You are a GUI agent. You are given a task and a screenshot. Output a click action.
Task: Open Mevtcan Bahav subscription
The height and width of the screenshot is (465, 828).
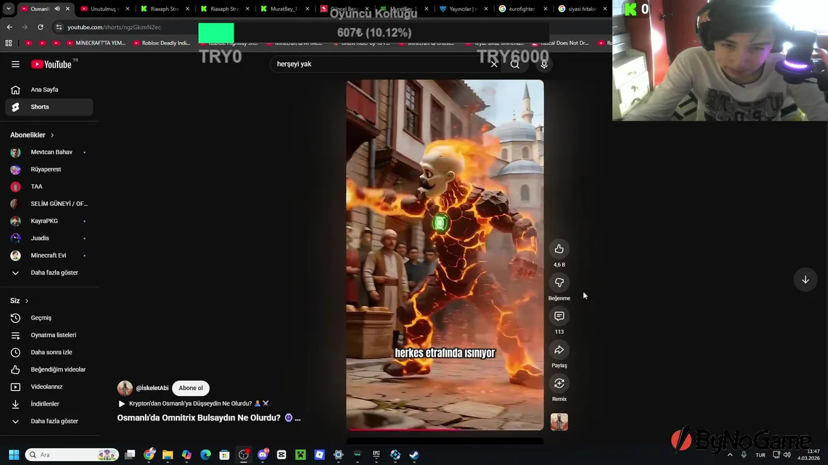[x=49, y=152]
